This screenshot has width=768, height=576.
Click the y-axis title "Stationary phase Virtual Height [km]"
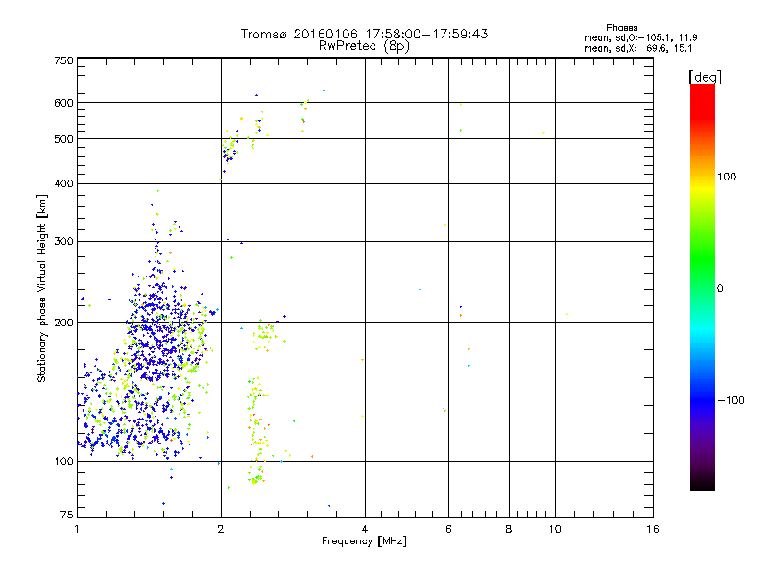[41, 289]
